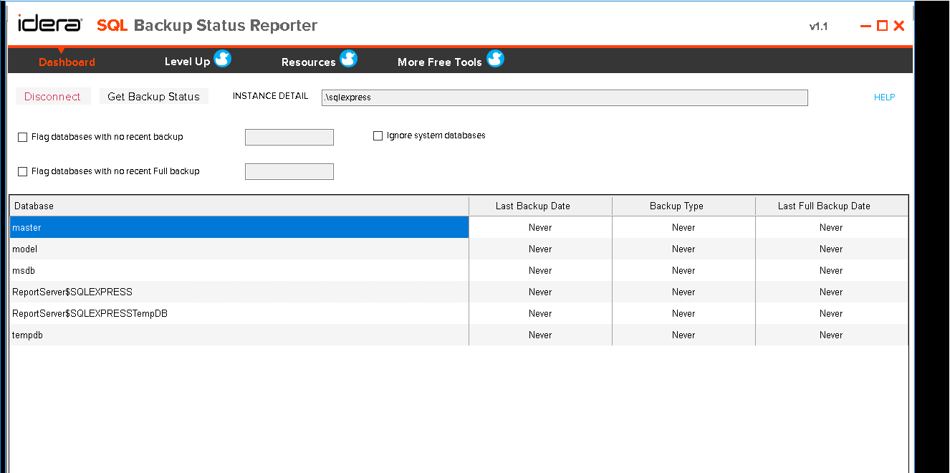Switch to the Level Up tab

click(187, 62)
